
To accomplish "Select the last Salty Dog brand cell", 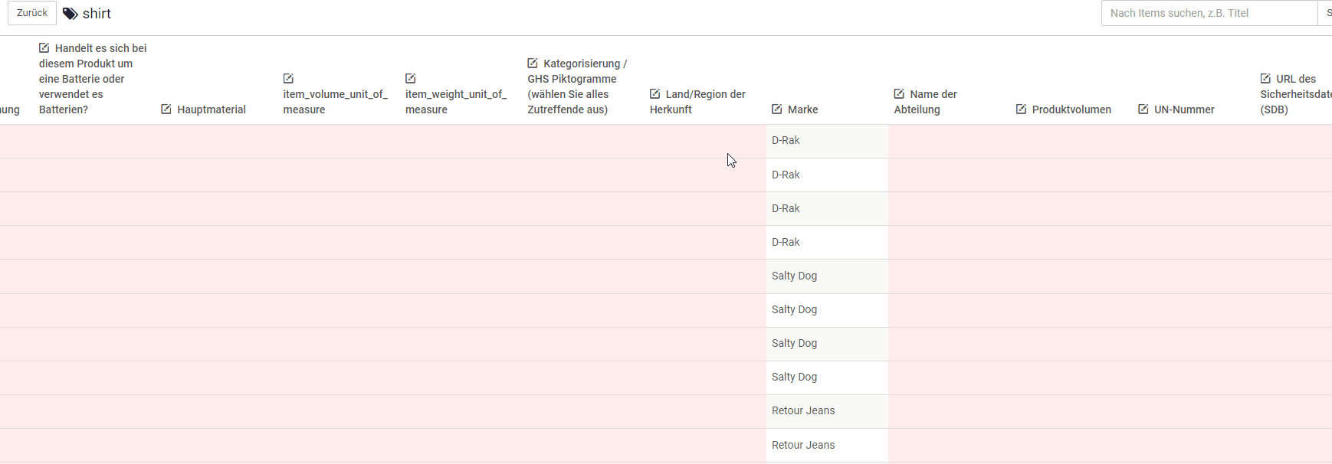I will (x=827, y=377).
